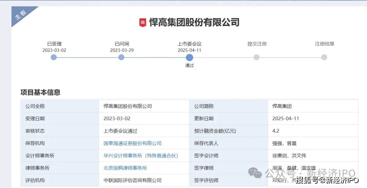Select the 注册结果 timeline node
367x188 pixels.
coord(324,57)
